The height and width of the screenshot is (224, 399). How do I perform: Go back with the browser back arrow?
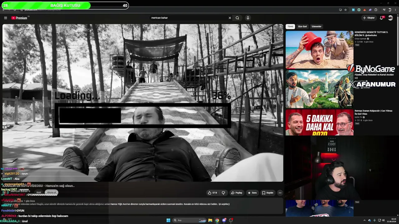[3, 10]
